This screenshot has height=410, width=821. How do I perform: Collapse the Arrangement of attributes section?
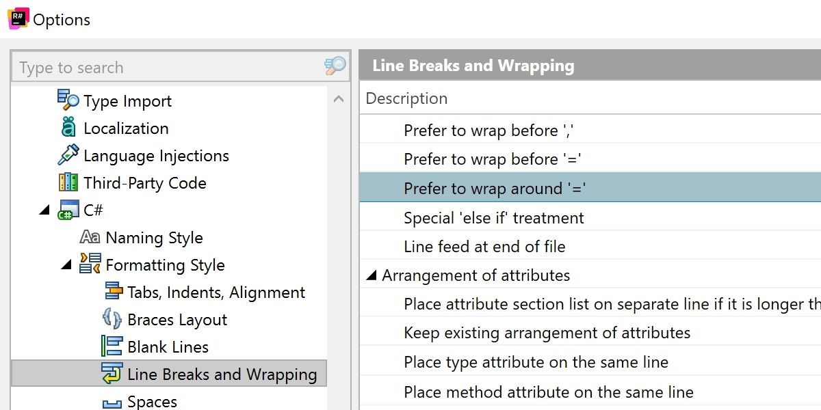click(372, 275)
